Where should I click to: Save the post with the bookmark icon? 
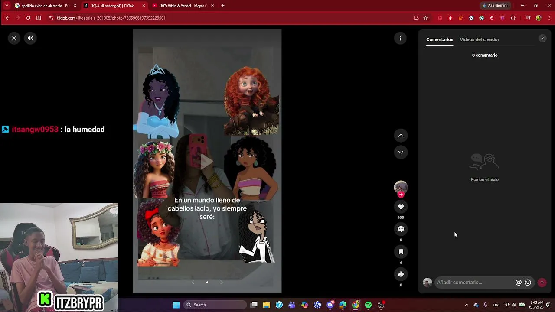[x=401, y=252]
